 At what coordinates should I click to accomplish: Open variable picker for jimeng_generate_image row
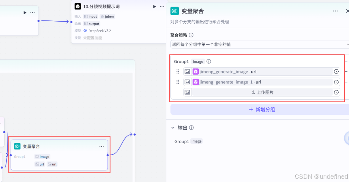pos(336,71)
